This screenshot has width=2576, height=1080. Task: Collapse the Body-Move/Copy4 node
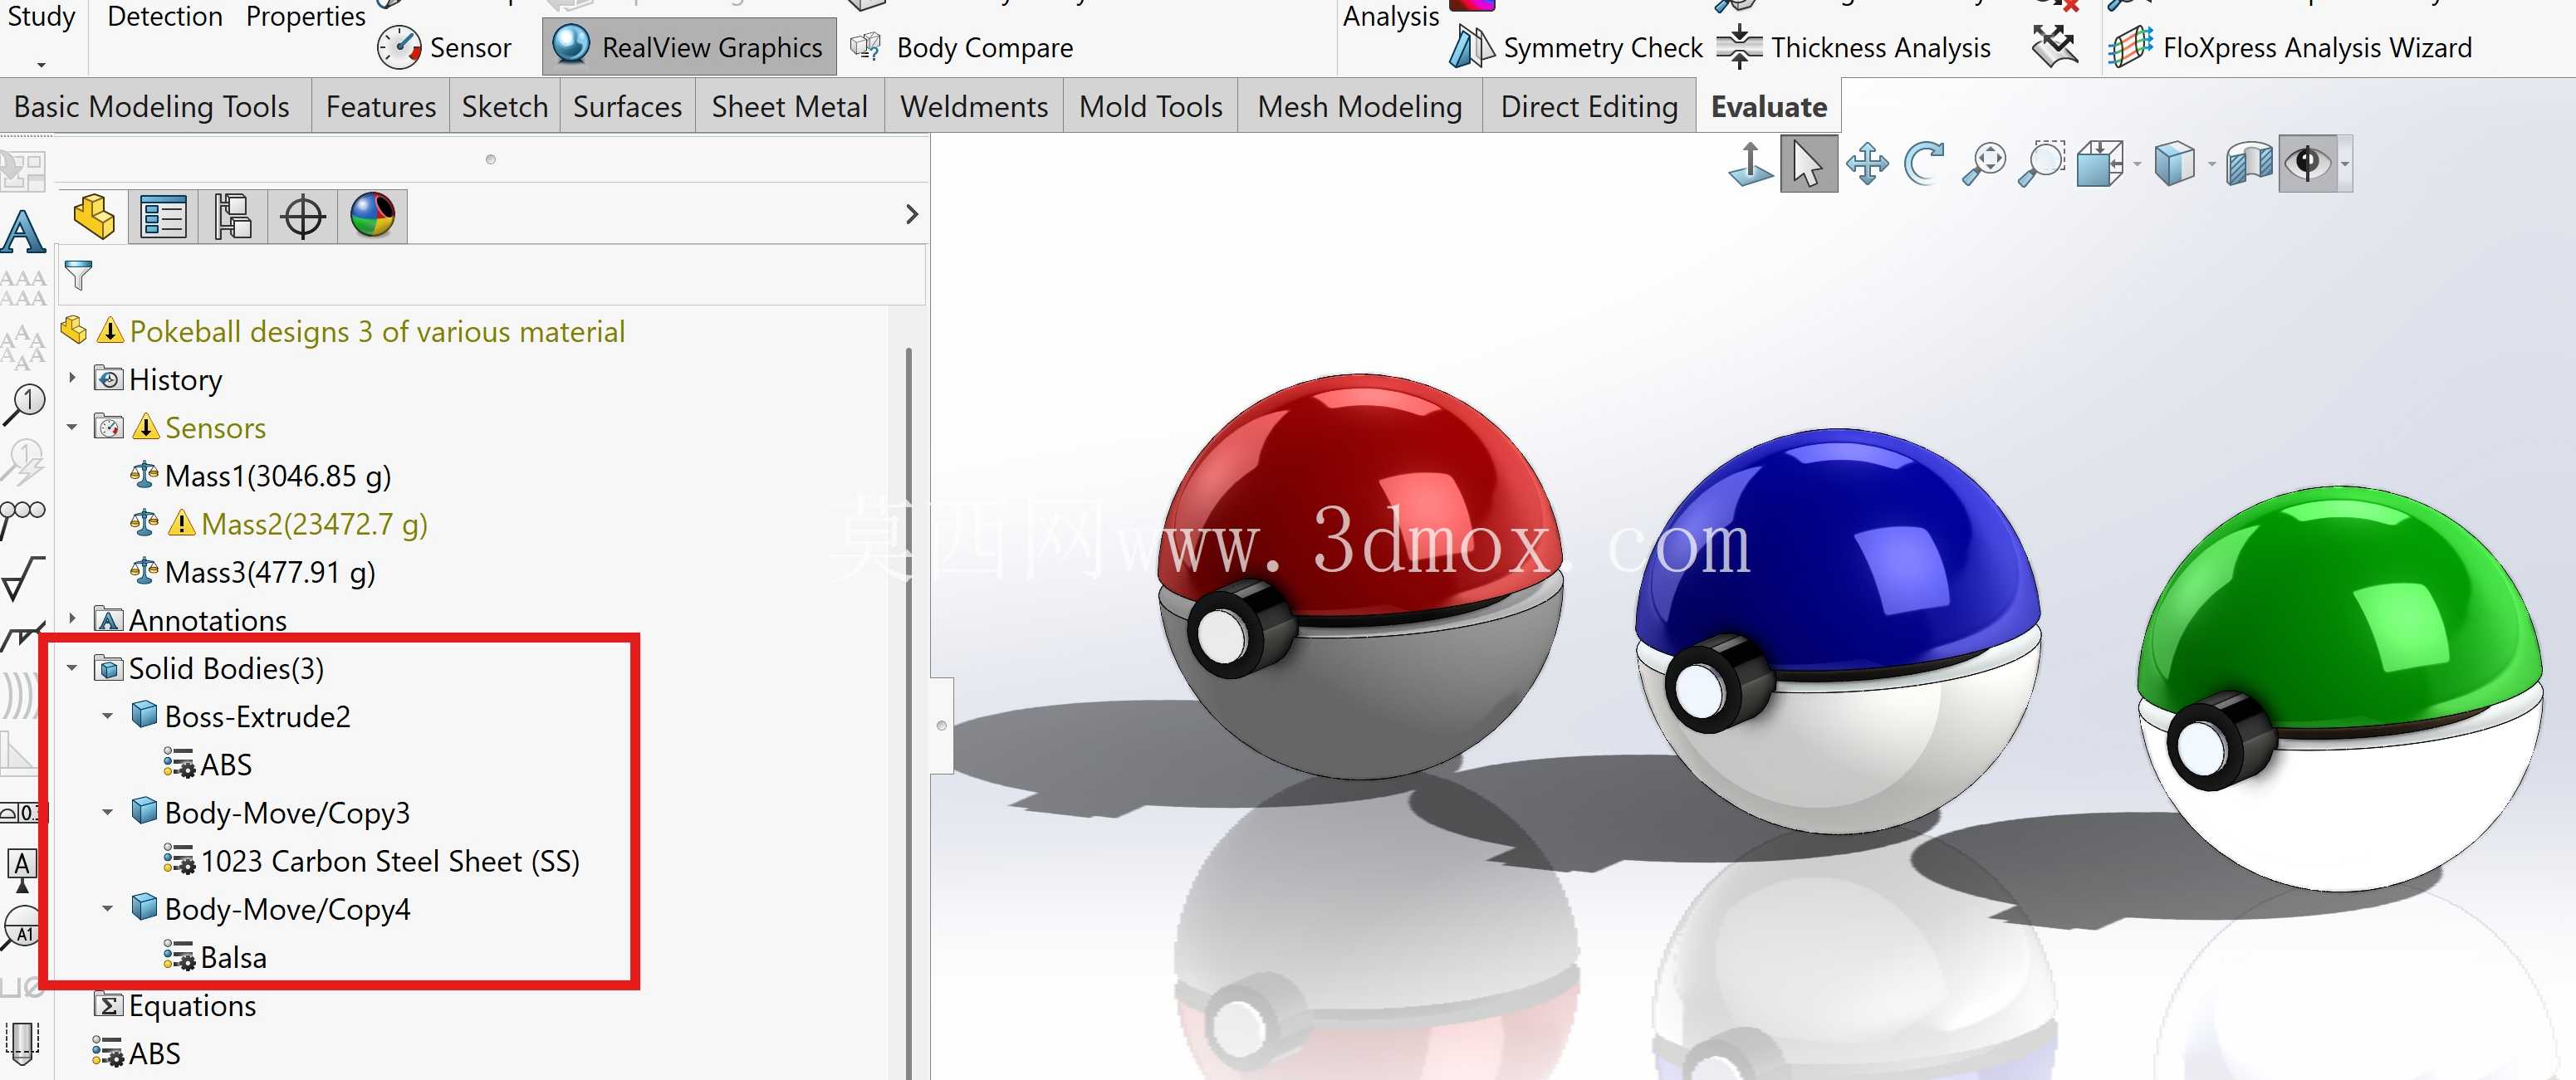point(108,908)
